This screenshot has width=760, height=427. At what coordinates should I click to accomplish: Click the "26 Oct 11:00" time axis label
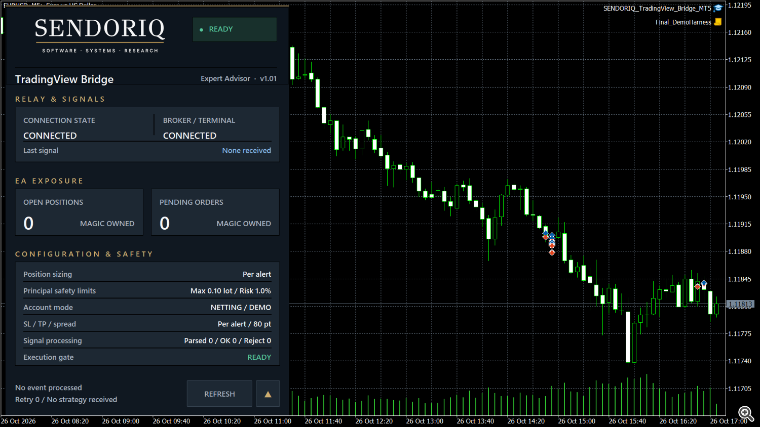click(273, 421)
